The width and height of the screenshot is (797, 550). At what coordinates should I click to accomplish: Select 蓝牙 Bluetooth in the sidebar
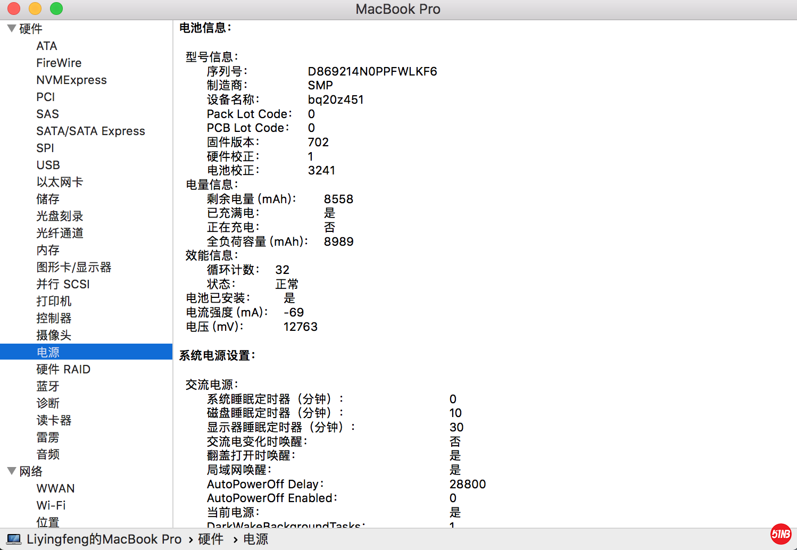click(48, 386)
